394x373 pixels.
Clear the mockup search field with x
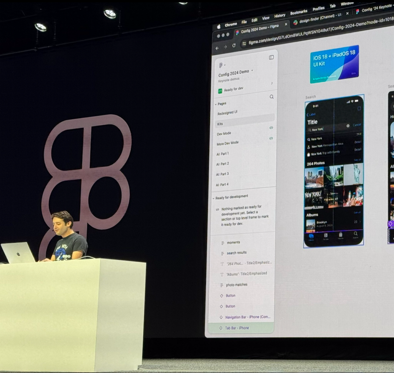tap(348, 126)
